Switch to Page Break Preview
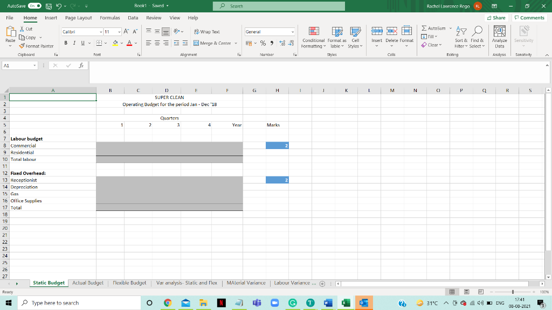 click(480, 292)
